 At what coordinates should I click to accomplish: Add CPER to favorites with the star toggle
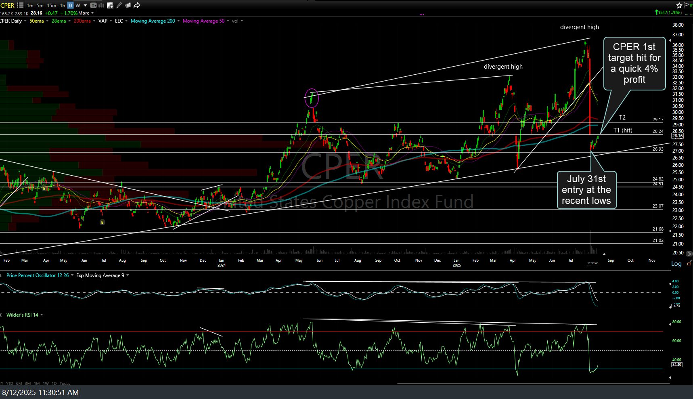click(x=679, y=5)
